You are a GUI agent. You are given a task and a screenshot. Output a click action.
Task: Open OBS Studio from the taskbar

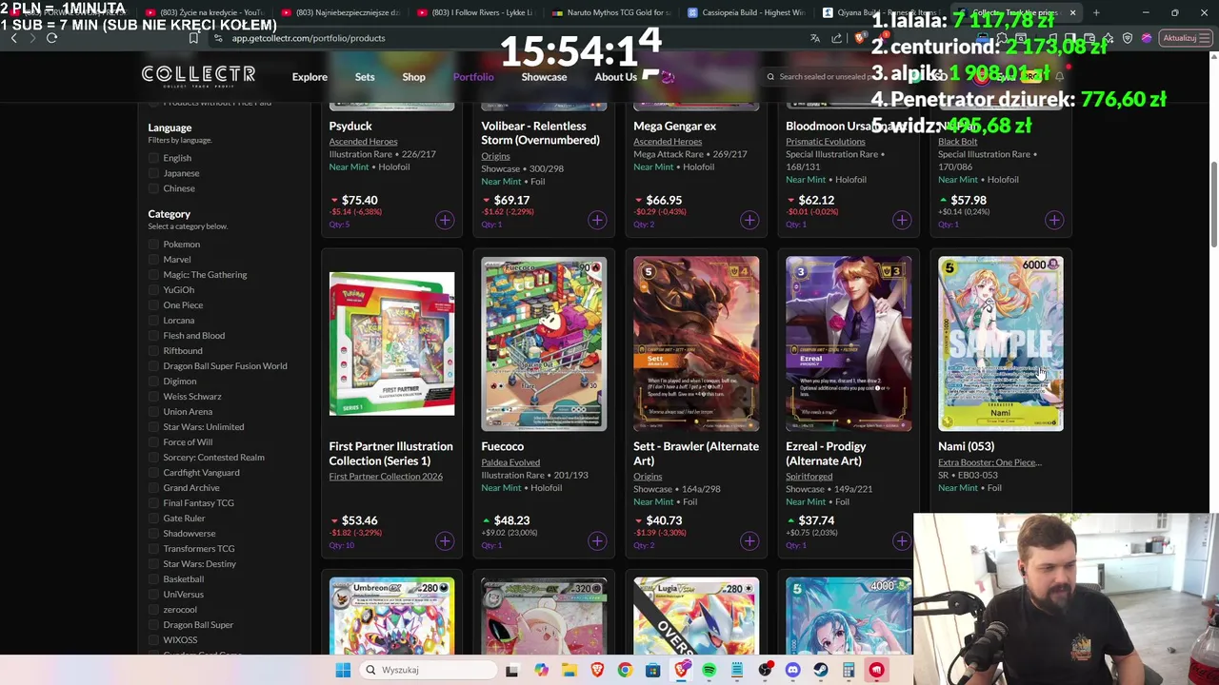click(765, 670)
